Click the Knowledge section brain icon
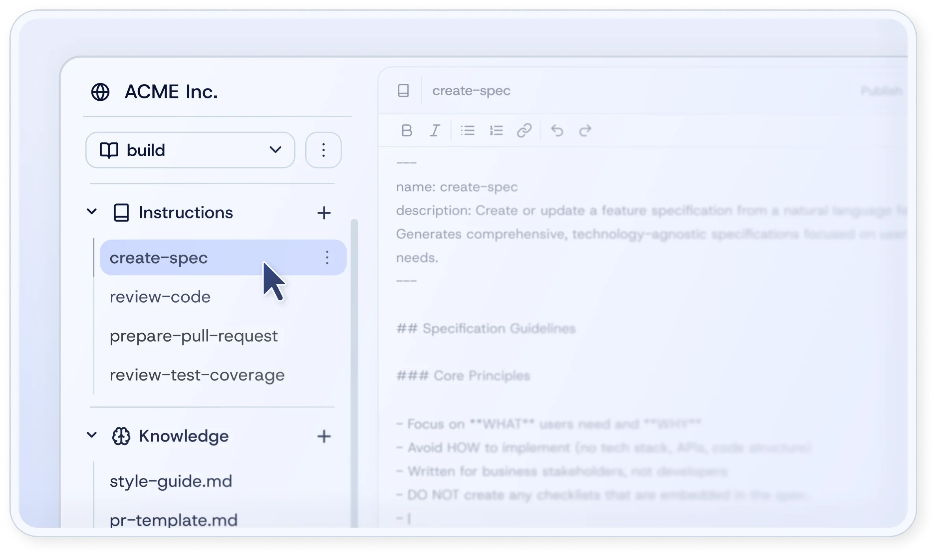Viewport: 936px width, 556px height. click(x=122, y=436)
